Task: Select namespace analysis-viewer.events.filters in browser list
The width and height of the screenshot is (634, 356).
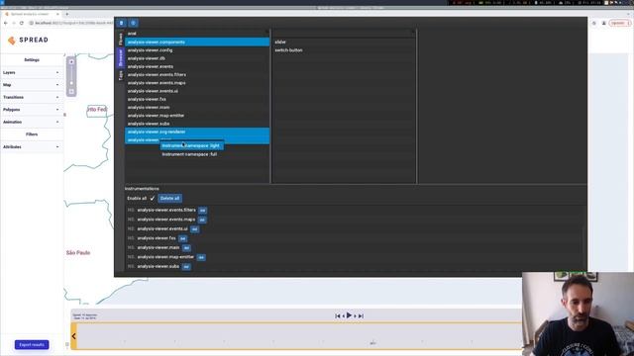Action: (197, 75)
